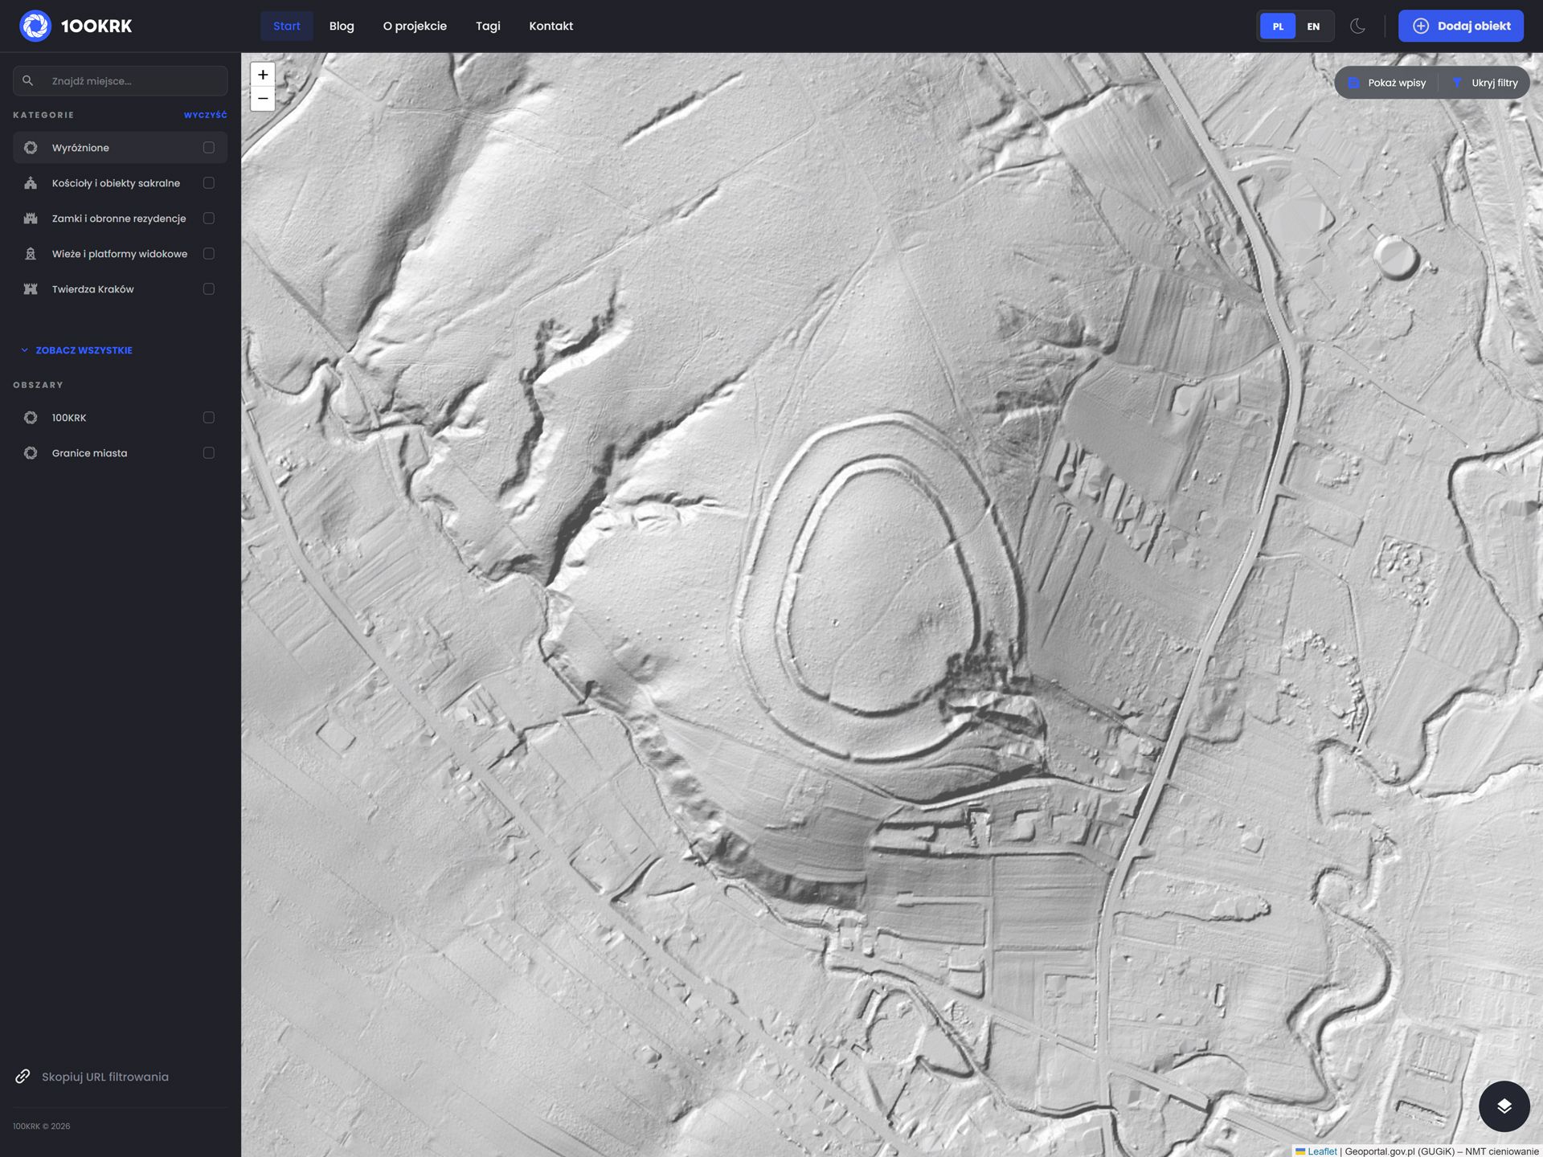1543x1157 pixels.
Task: Open map layers switcher button
Action: pyautogui.click(x=1504, y=1106)
